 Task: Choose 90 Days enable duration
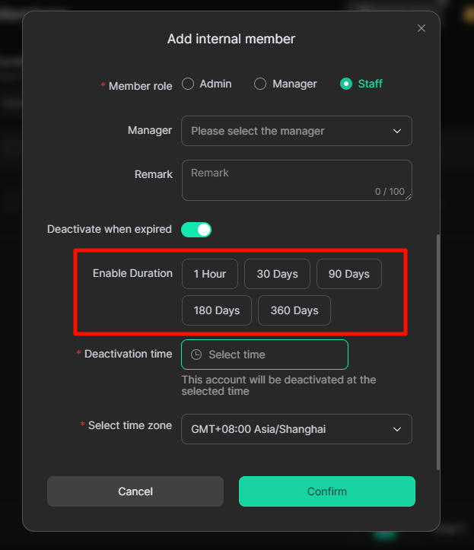[x=348, y=274]
